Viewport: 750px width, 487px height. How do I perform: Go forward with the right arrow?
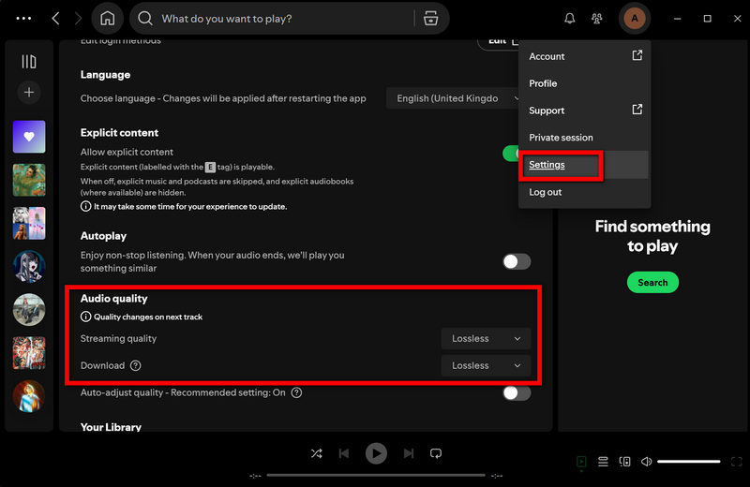[78, 19]
